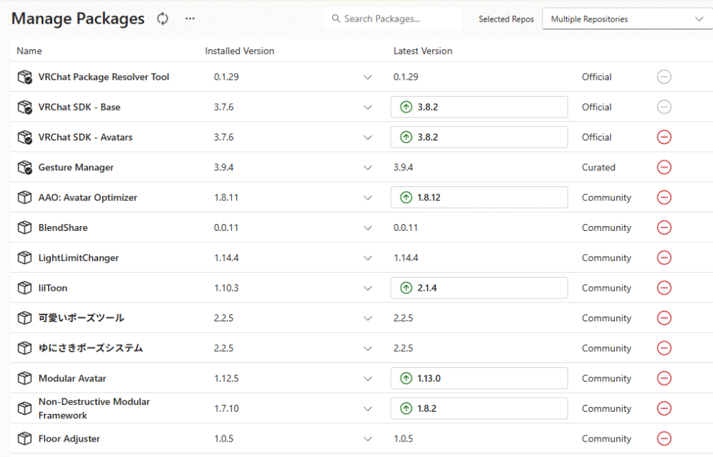Select the 可愛いポーズツール package name
713x457 pixels.
tap(81, 318)
